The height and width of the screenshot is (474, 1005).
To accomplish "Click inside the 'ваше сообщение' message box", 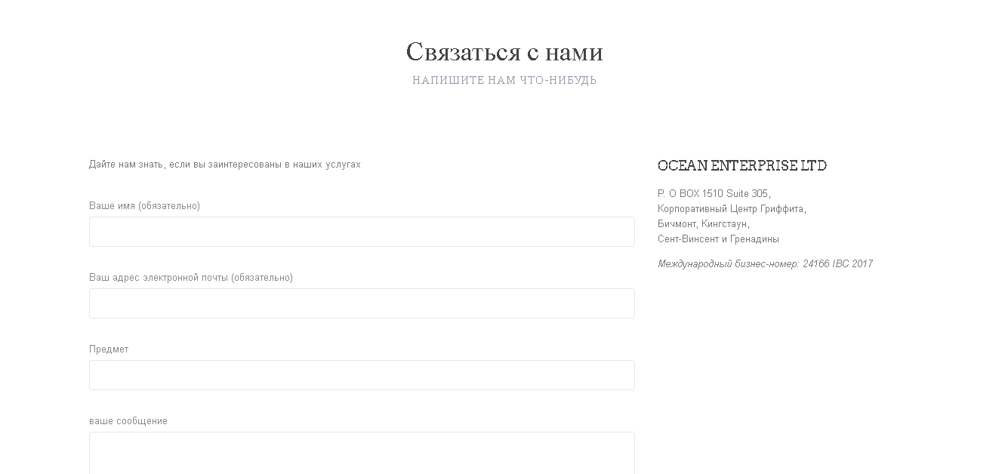I will [361, 451].
